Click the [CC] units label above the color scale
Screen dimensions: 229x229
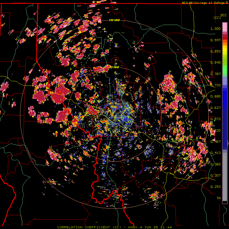(x=217, y=18)
